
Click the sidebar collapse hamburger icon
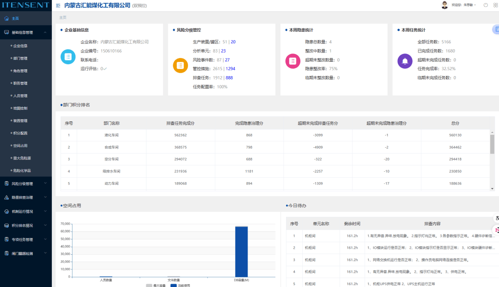[58, 6]
